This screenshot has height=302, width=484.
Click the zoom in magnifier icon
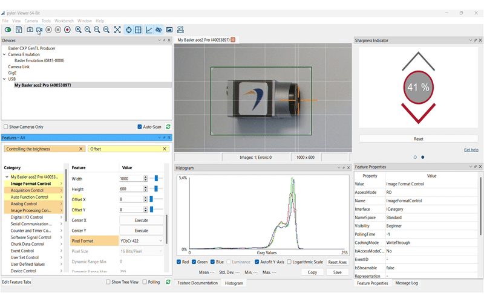[79, 30]
